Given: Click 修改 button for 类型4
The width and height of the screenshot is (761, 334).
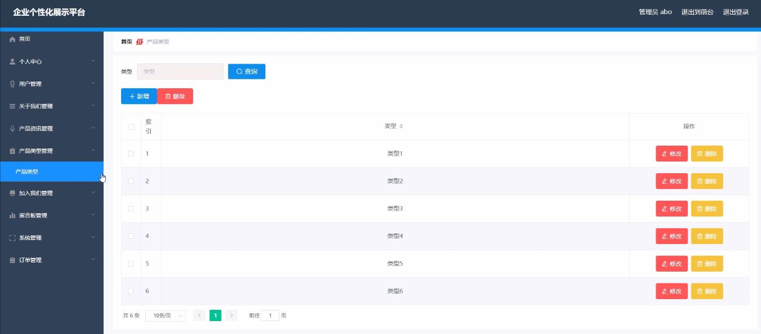Looking at the screenshot, I should point(671,236).
